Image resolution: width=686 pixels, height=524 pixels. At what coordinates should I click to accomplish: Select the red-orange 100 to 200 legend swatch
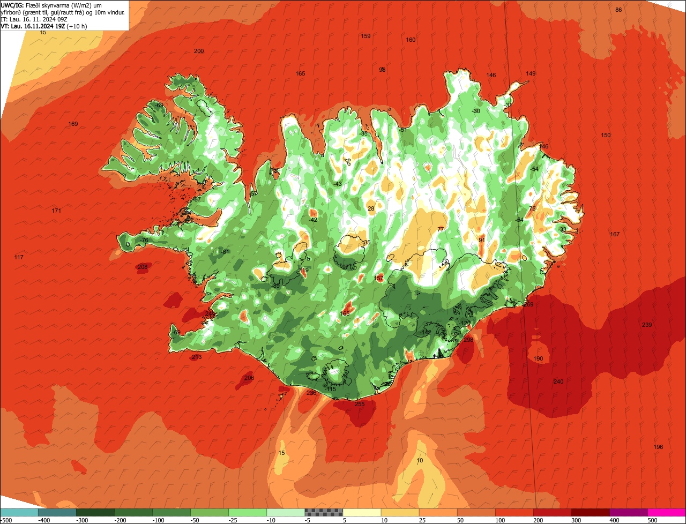point(514,512)
